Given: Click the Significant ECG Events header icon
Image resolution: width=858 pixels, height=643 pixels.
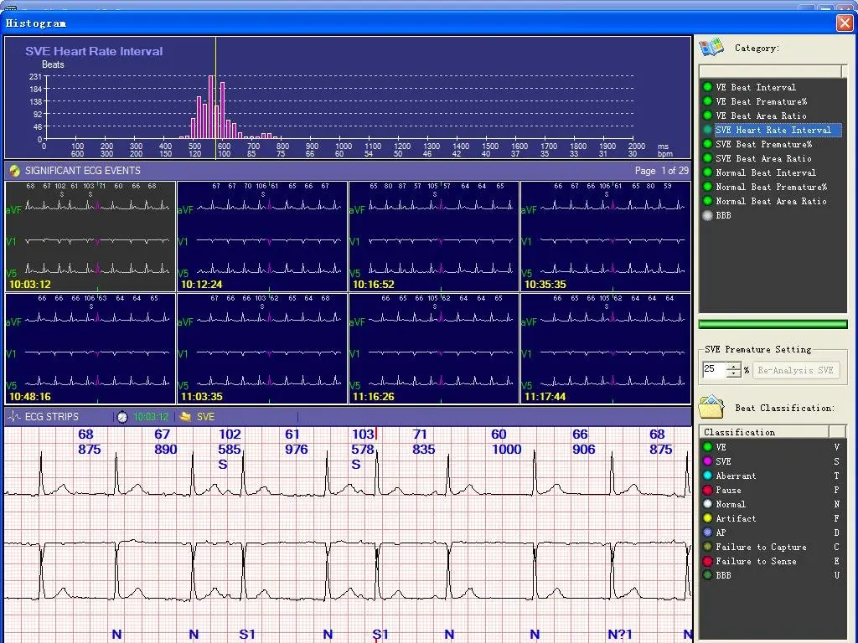Looking at the screenshot, I should (14, 171).
